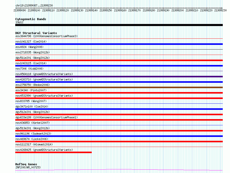Select the short red bar under nsv4268425

(53, 152)
